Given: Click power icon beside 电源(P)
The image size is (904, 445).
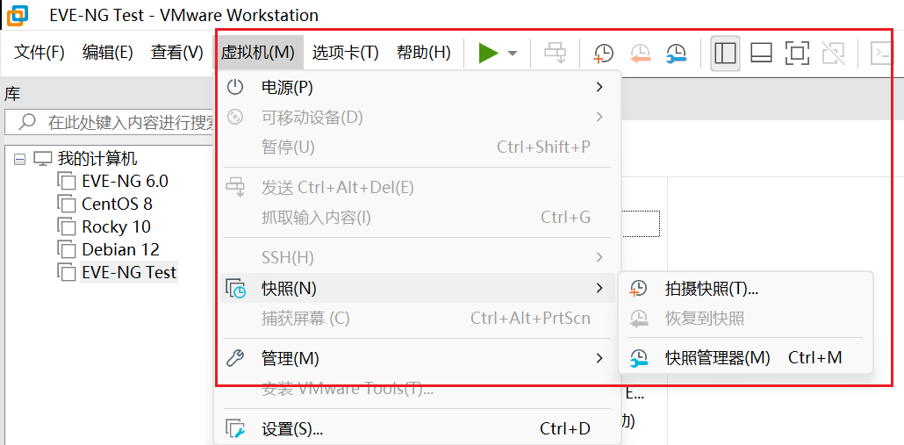Looking at the screenshot, I should 234,87.
